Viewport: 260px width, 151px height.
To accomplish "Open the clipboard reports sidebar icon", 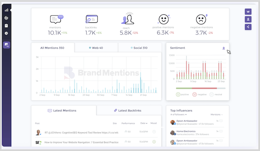I will pos(6,26).
